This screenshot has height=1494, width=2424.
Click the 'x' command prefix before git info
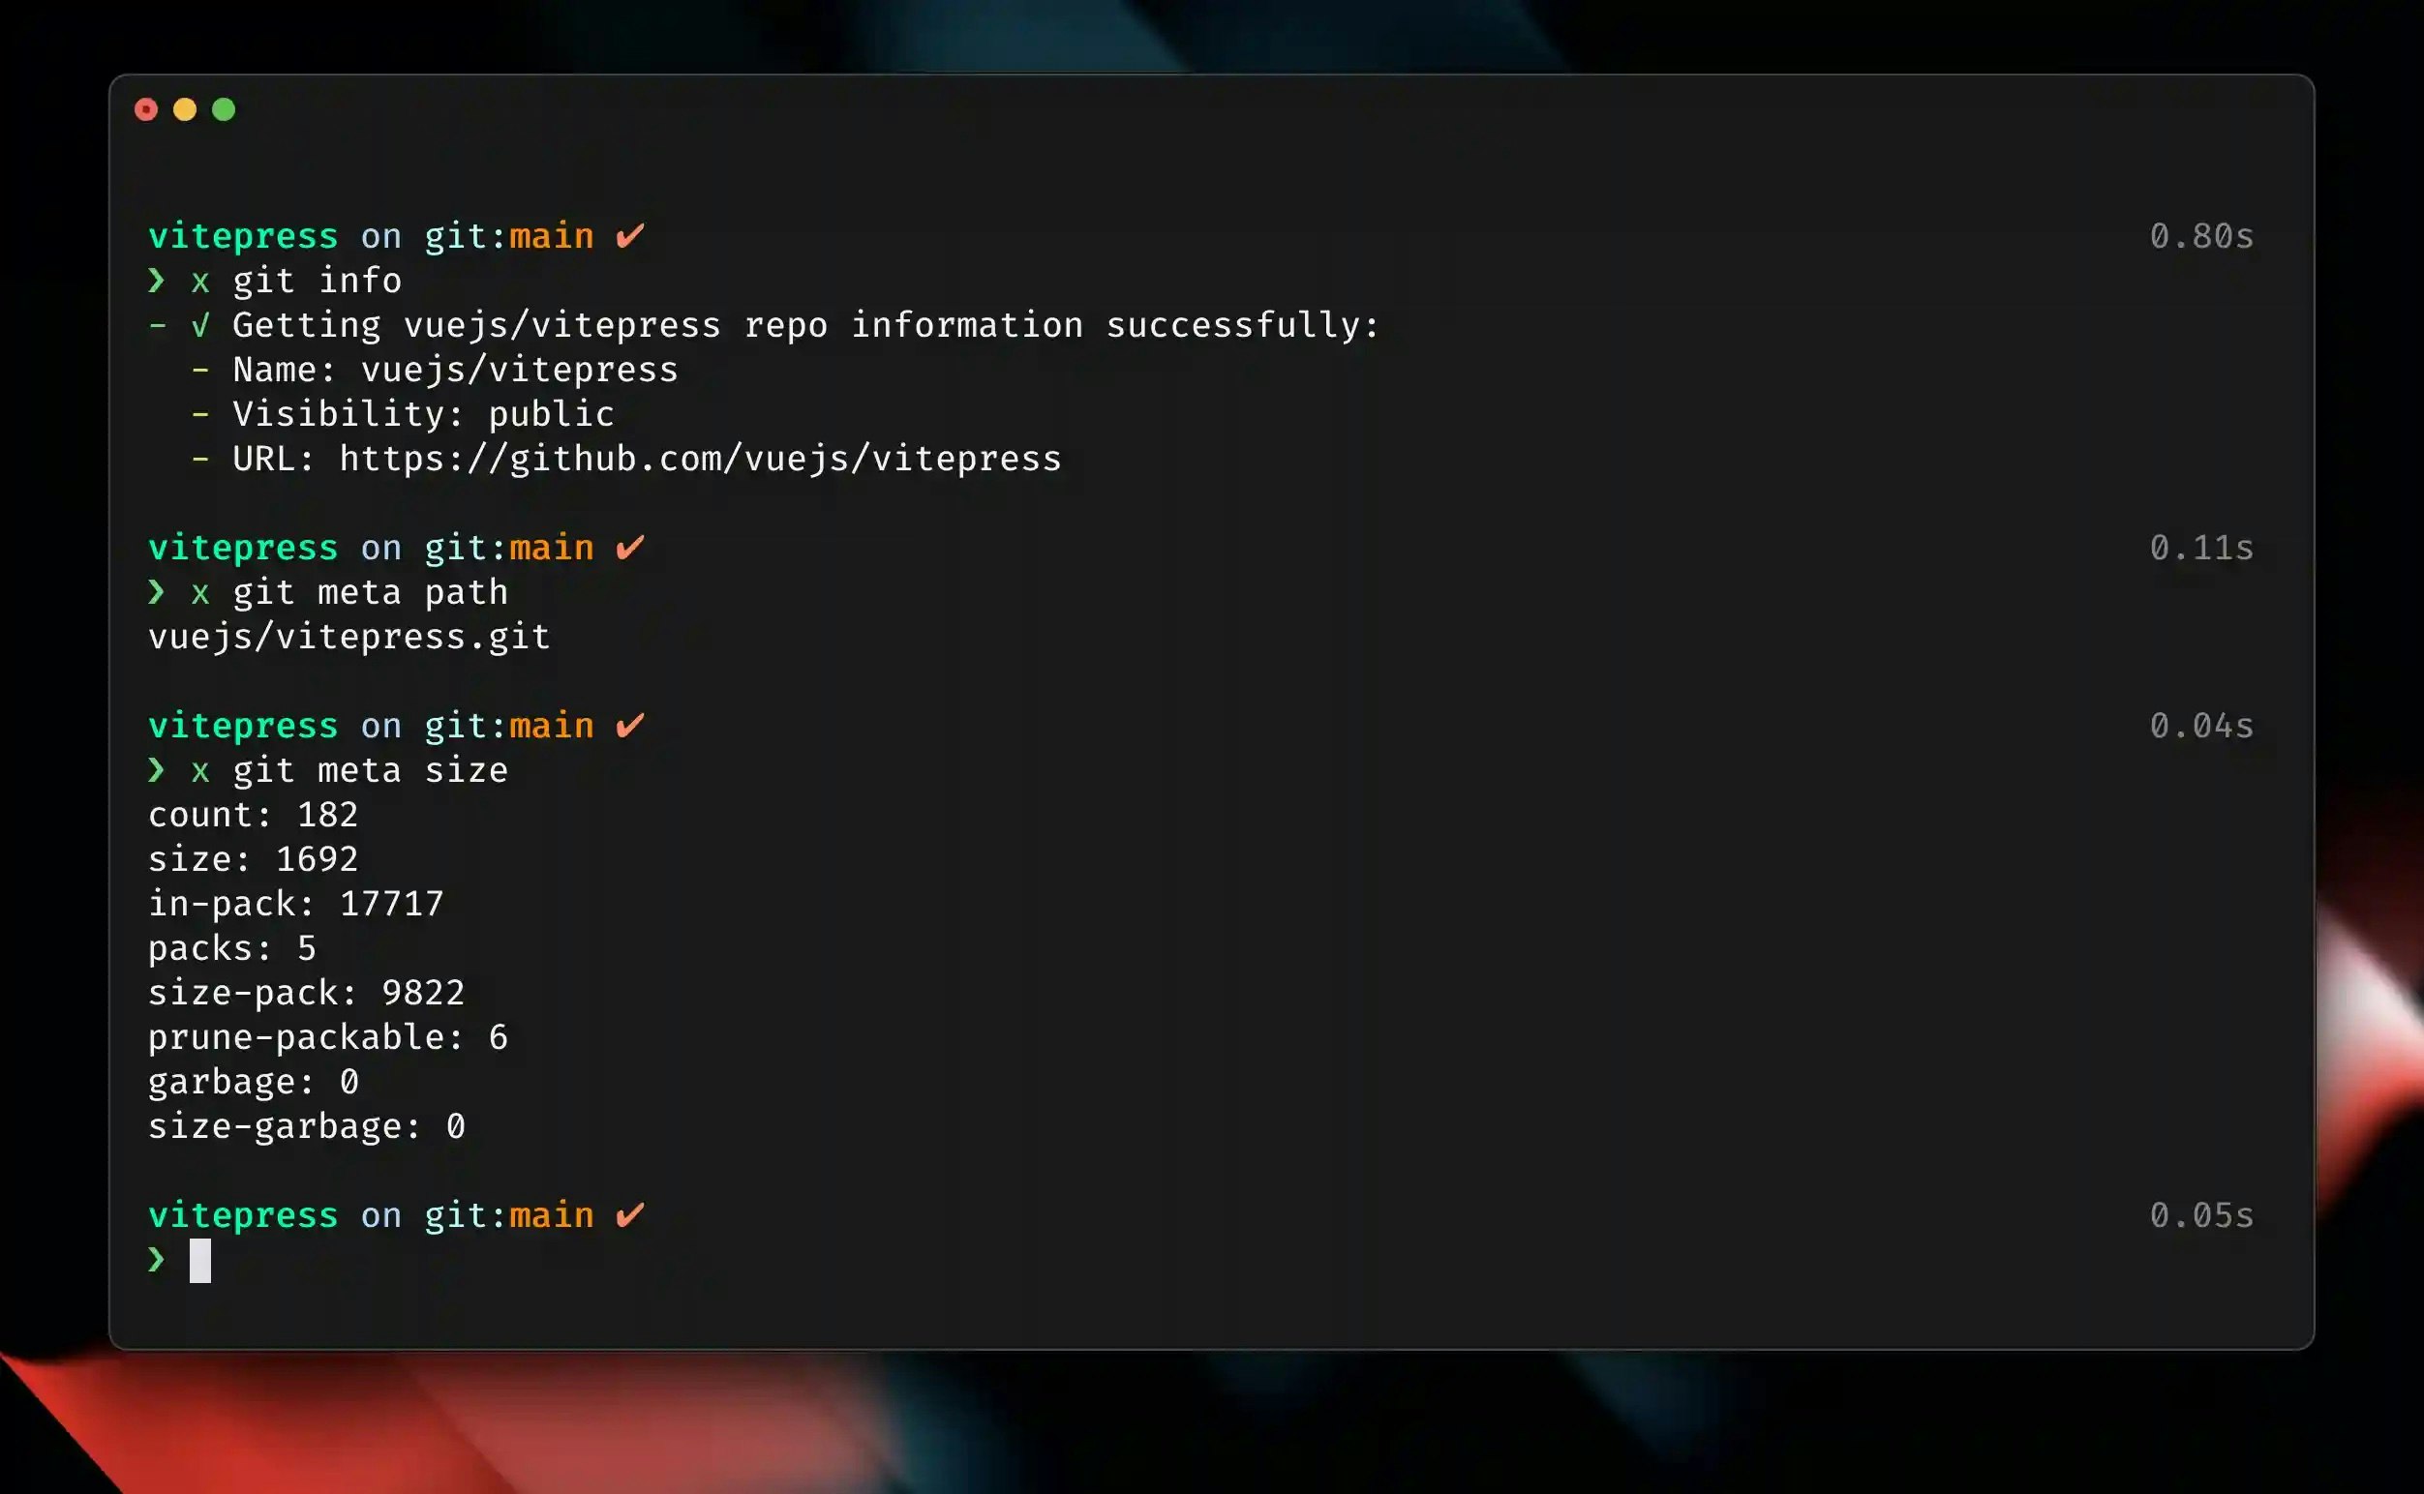(200, 281)
